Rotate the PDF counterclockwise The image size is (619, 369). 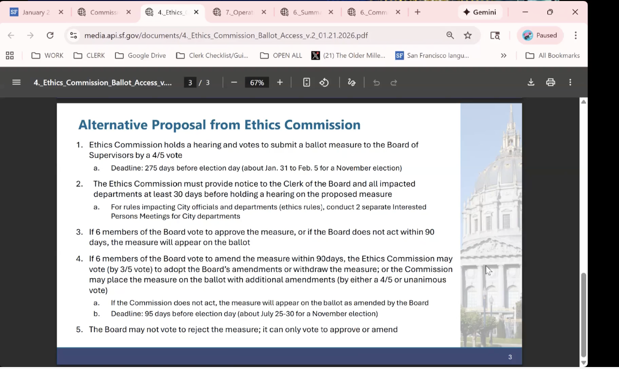tap(324, 83)
